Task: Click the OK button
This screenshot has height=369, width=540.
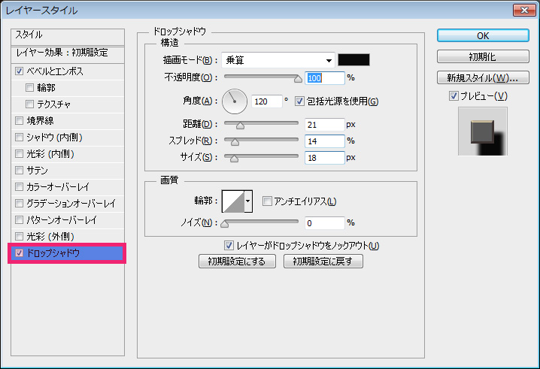Action: (x=482, y=35)
